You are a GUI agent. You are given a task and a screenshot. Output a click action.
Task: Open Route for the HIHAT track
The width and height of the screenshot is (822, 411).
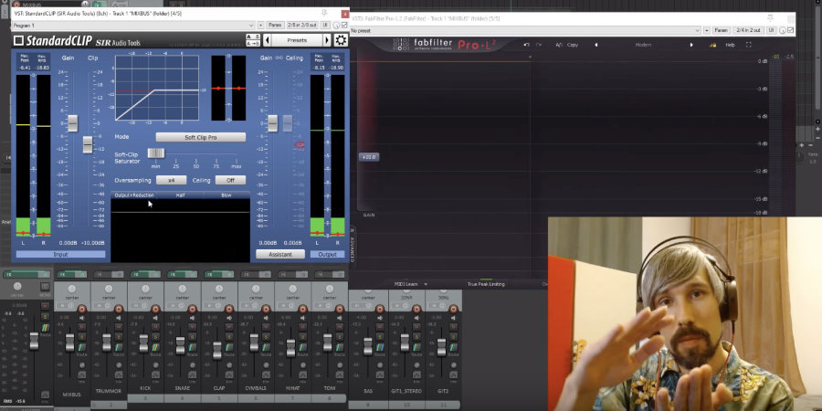click(302, 348)
